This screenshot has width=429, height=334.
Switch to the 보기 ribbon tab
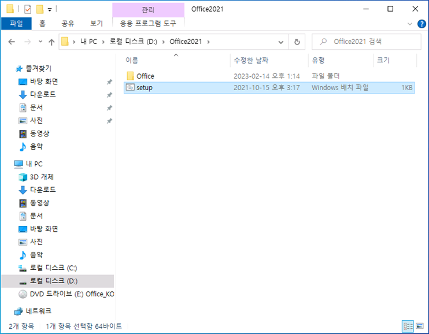(x=97, y=24)
